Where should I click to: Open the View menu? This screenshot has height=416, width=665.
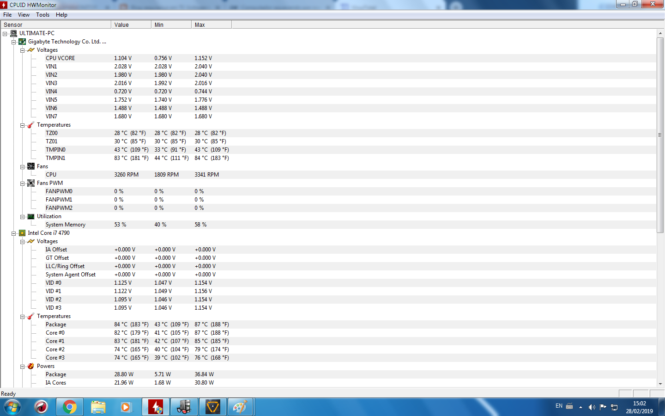[24, 15]
